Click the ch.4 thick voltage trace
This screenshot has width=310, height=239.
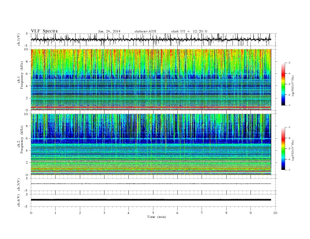(x=151, y=200)
